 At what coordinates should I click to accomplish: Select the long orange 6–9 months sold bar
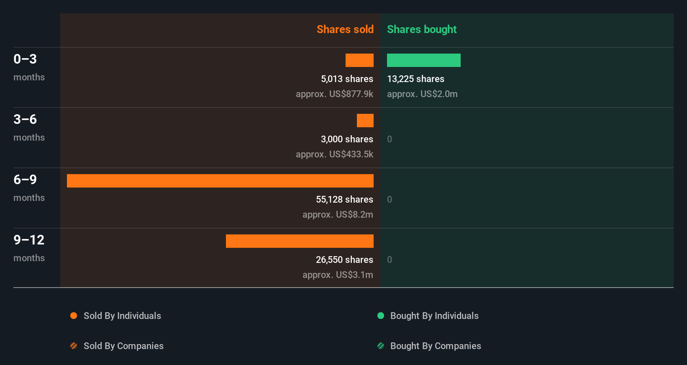(220, 181)
